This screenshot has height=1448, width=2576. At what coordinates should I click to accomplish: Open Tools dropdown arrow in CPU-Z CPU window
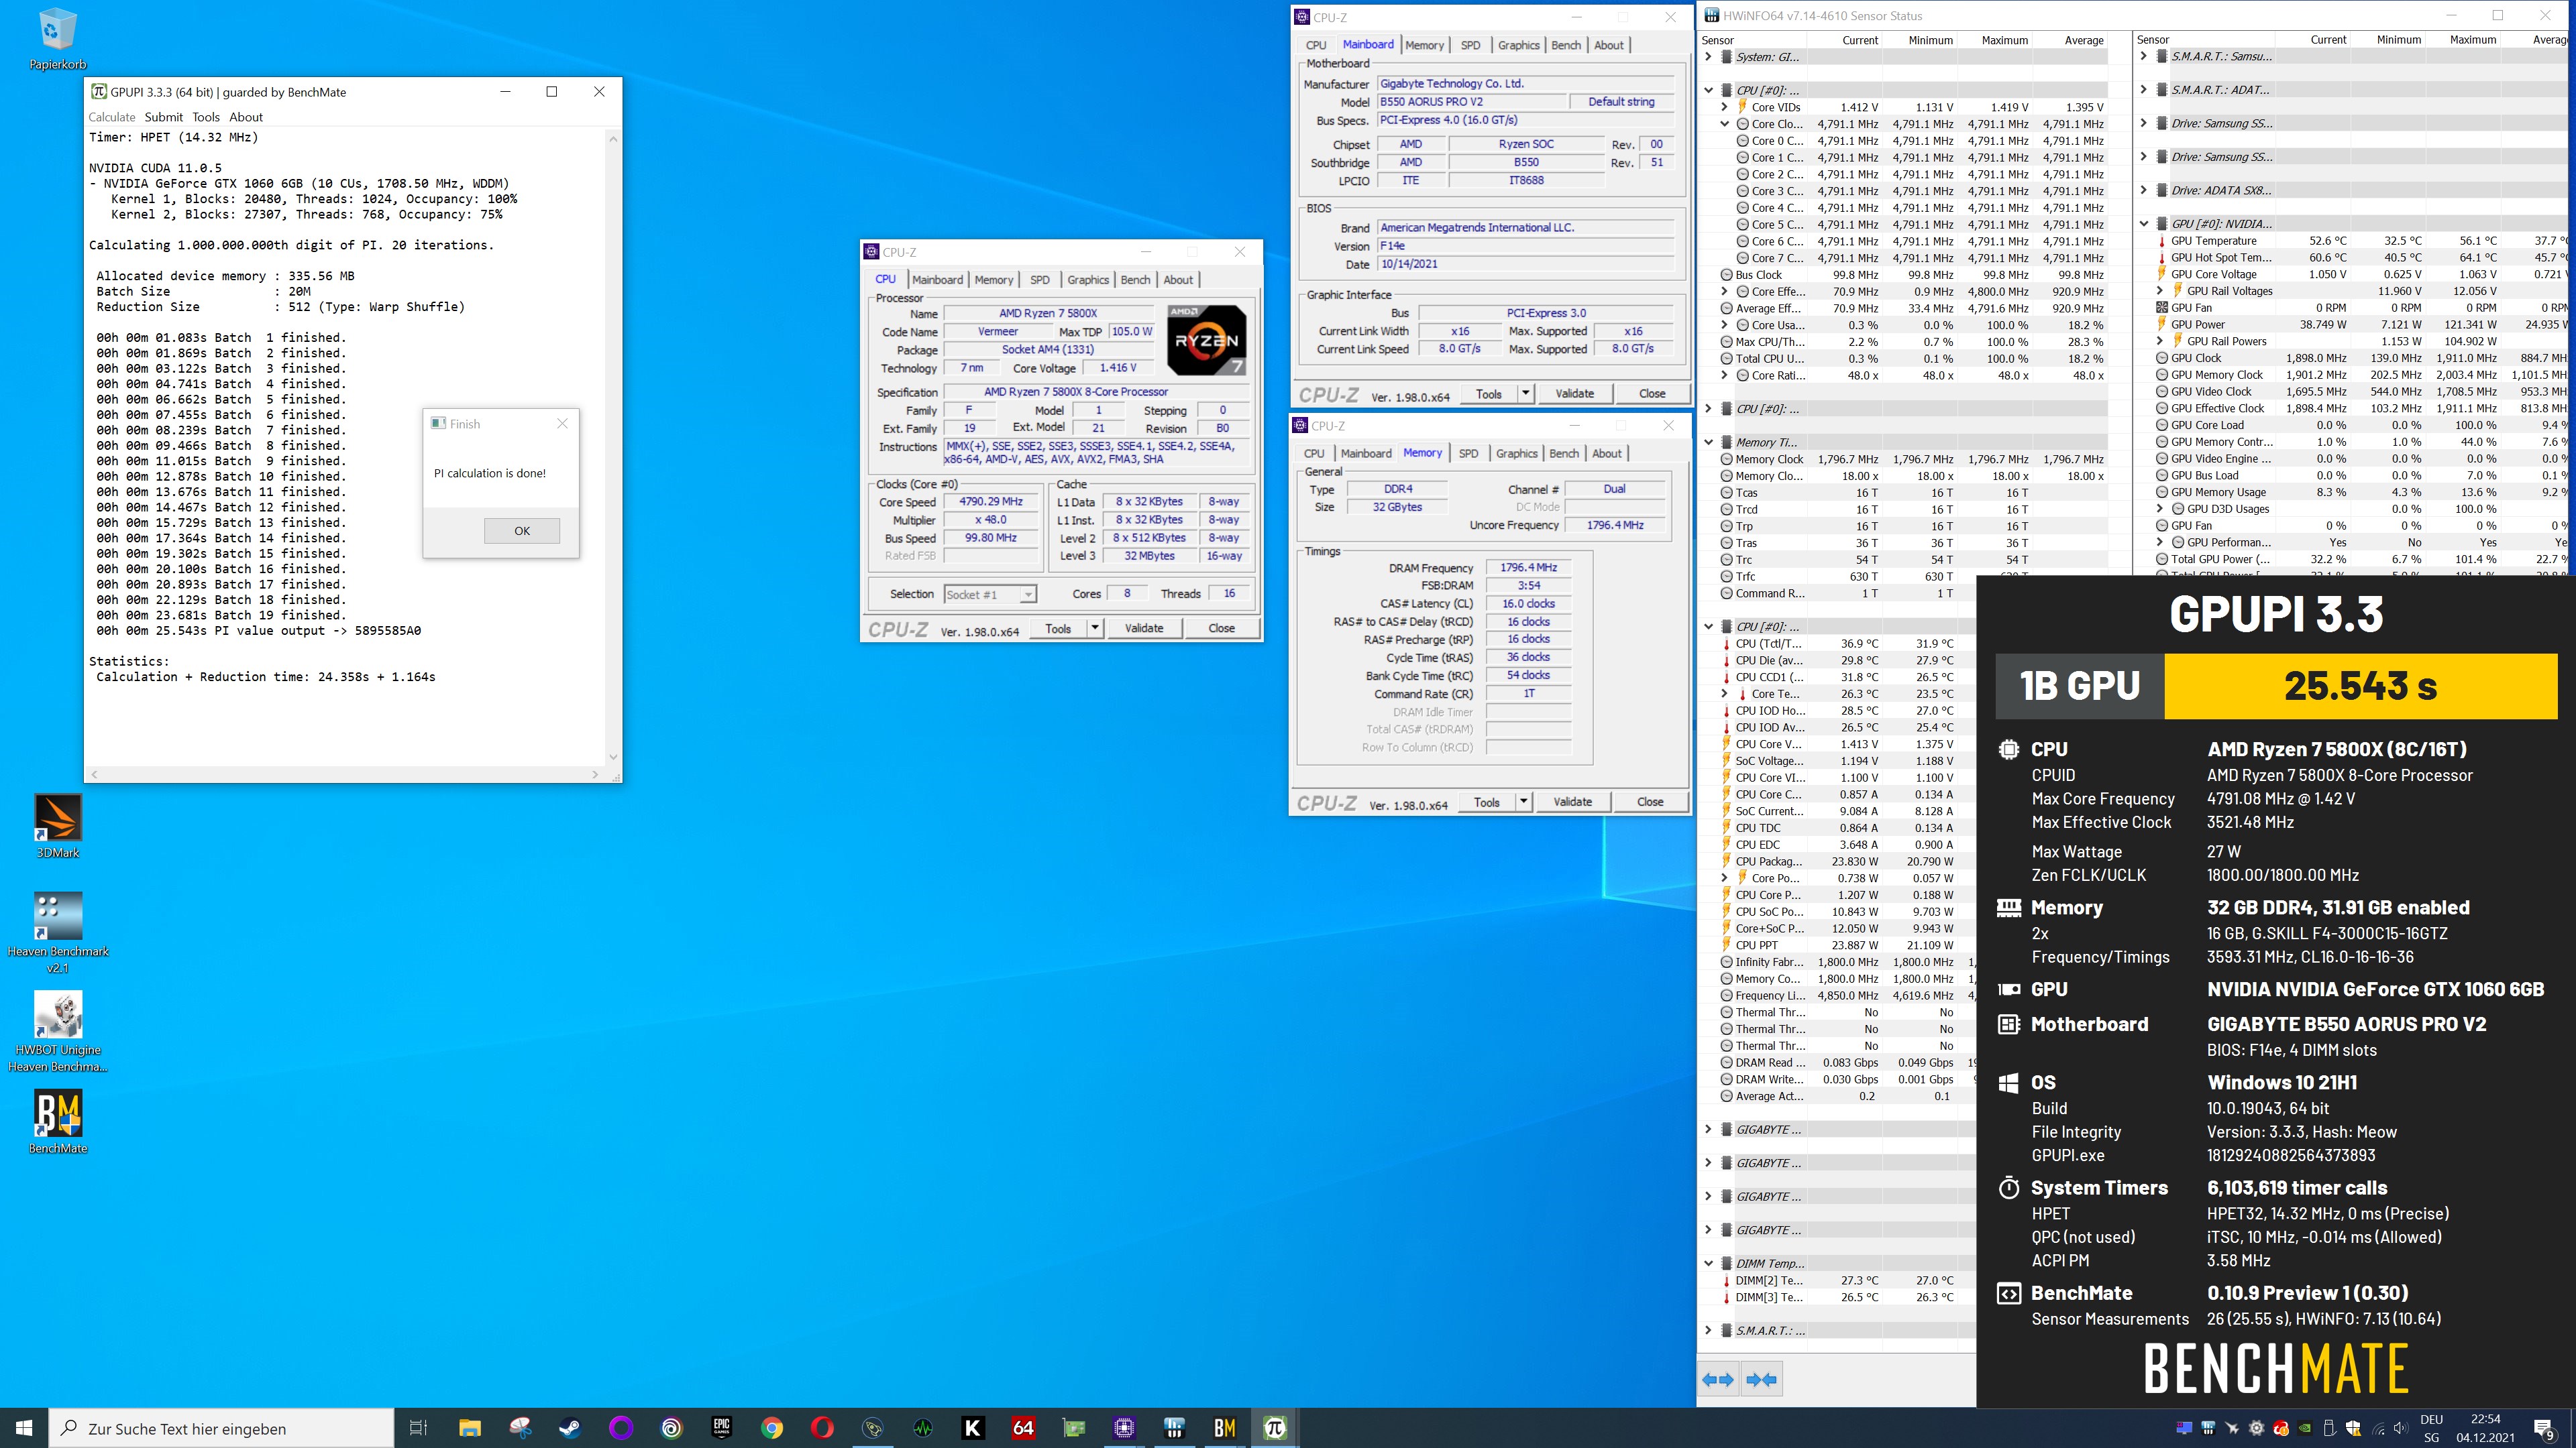pyautogui.click(x=1095, y=629)
